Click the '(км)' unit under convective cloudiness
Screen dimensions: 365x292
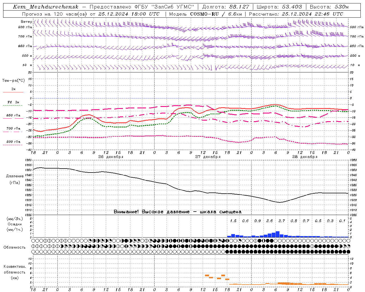click(x=15, y=277)
